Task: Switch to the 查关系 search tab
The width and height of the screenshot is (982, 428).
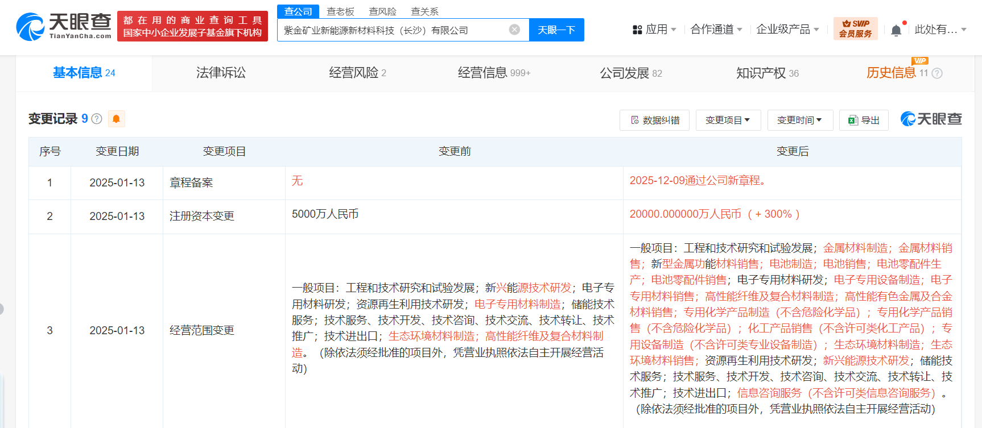Action: (424, 11)
